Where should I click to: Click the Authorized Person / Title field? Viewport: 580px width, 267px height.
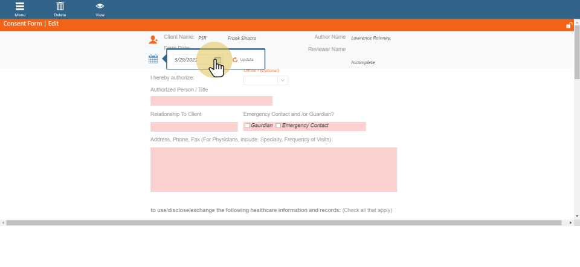point(211,101)
